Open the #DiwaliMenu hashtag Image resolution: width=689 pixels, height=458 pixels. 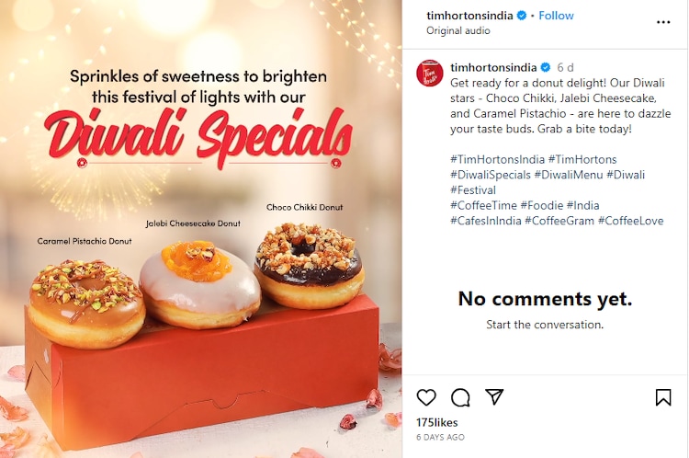coord(570,175)
